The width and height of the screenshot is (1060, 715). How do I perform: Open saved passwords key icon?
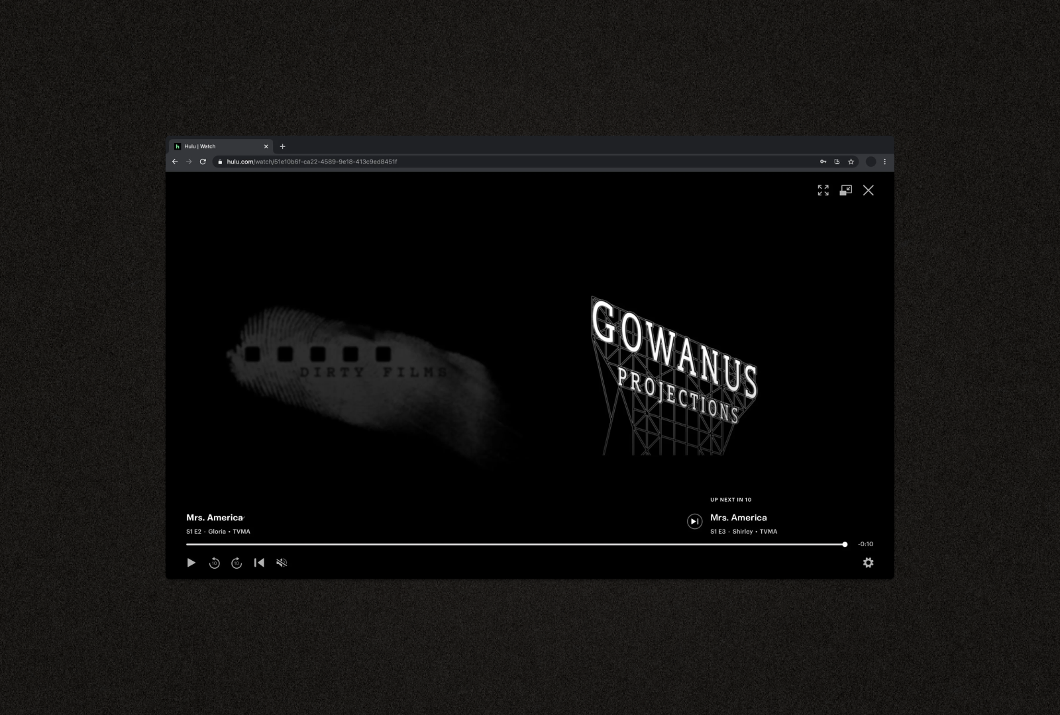(x=823, y=162)
